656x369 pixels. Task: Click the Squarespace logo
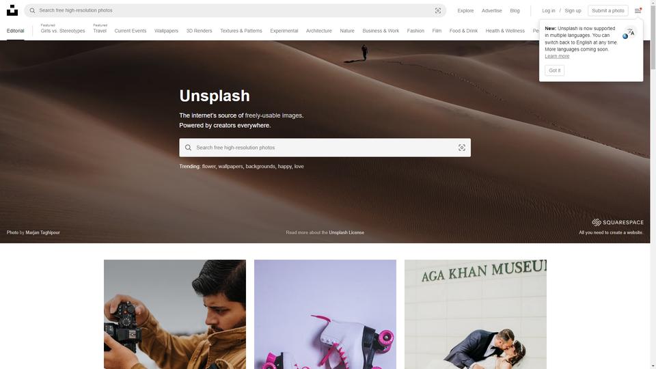[618, 222]
